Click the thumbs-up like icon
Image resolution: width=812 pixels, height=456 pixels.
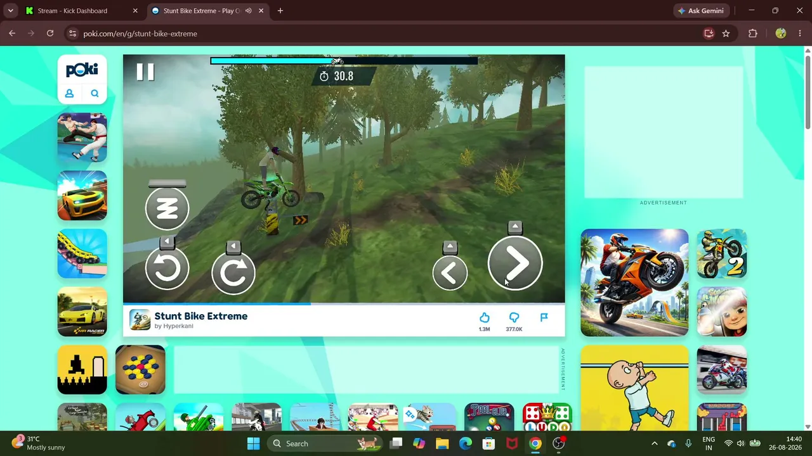click(x=484, y=317)
